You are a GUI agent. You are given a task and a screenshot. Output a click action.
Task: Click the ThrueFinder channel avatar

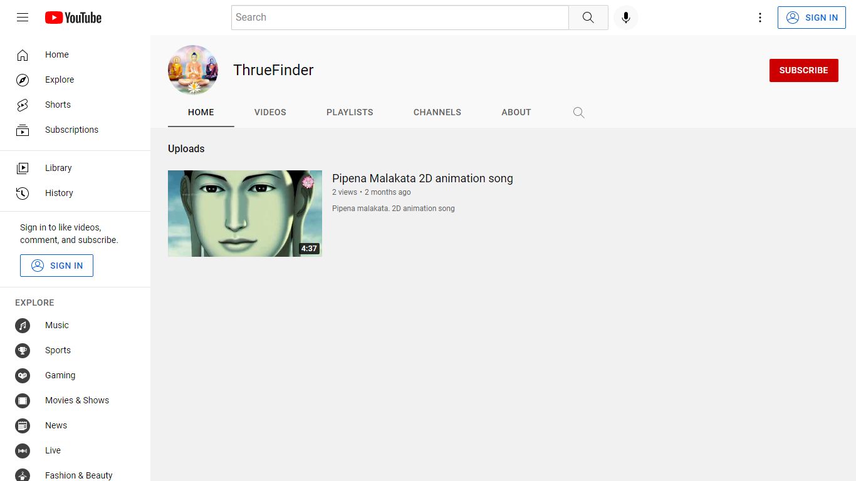tap(193, 70)
